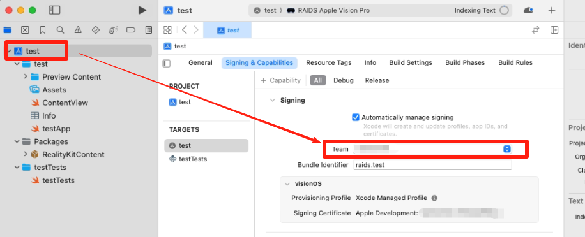Add a new Capability
This screenshot has width=585, height=237.
coord(280,80)
